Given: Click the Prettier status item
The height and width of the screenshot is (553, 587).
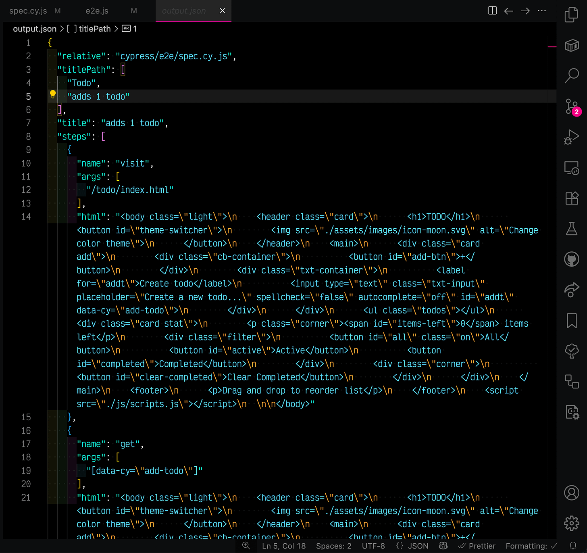Looking at the screenshot, I should [x=477, y=546].
